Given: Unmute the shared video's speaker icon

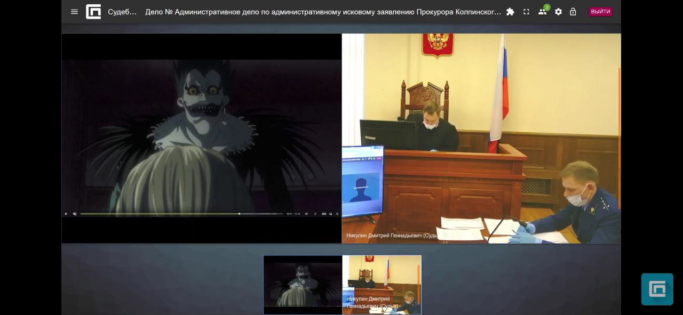Looking at the screenshot, I should pyautogui.click(x=75, y=214).
